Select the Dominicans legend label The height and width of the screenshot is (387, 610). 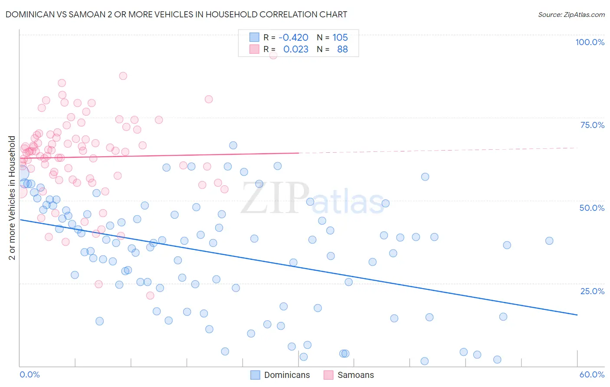click(287, 375)
